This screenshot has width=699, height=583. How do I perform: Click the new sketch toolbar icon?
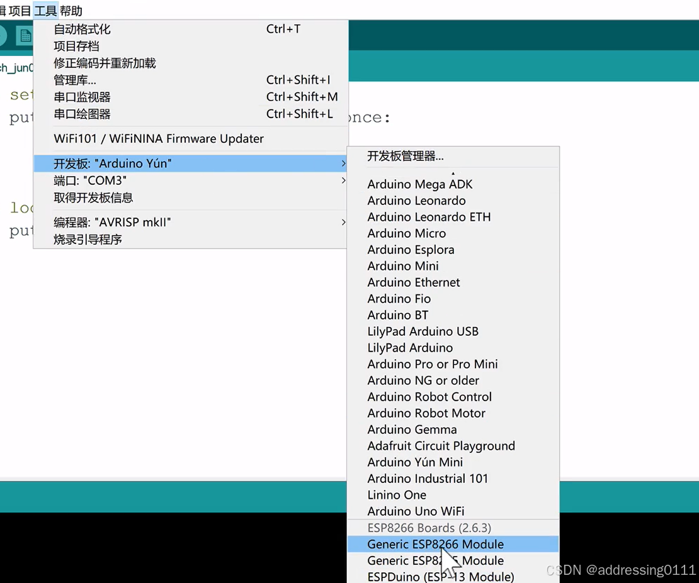click(25, 36)
